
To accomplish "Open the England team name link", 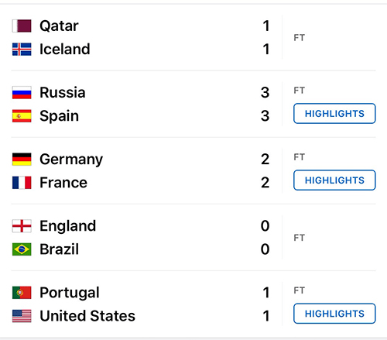I will pos(68,226).
